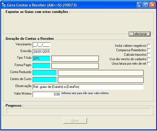Edit the Observação text field
Screen dimensions: 157x131
(x=88, y=87)
